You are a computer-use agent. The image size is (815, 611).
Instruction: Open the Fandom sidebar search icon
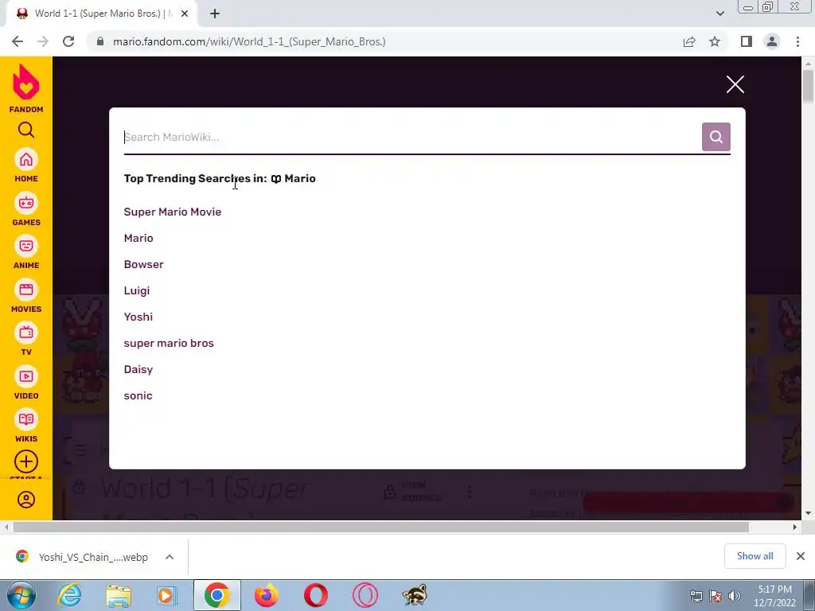pos(26,130)
